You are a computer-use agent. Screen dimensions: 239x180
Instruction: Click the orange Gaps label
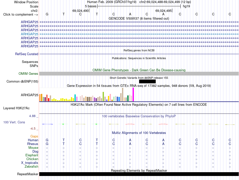pos(34,136)
